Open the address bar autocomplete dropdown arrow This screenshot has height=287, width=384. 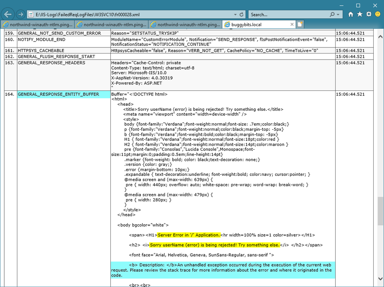pyautogui.click(x=235, y=15)
